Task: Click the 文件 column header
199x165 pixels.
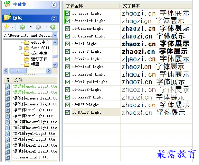Action: click(x=35, y=80)
